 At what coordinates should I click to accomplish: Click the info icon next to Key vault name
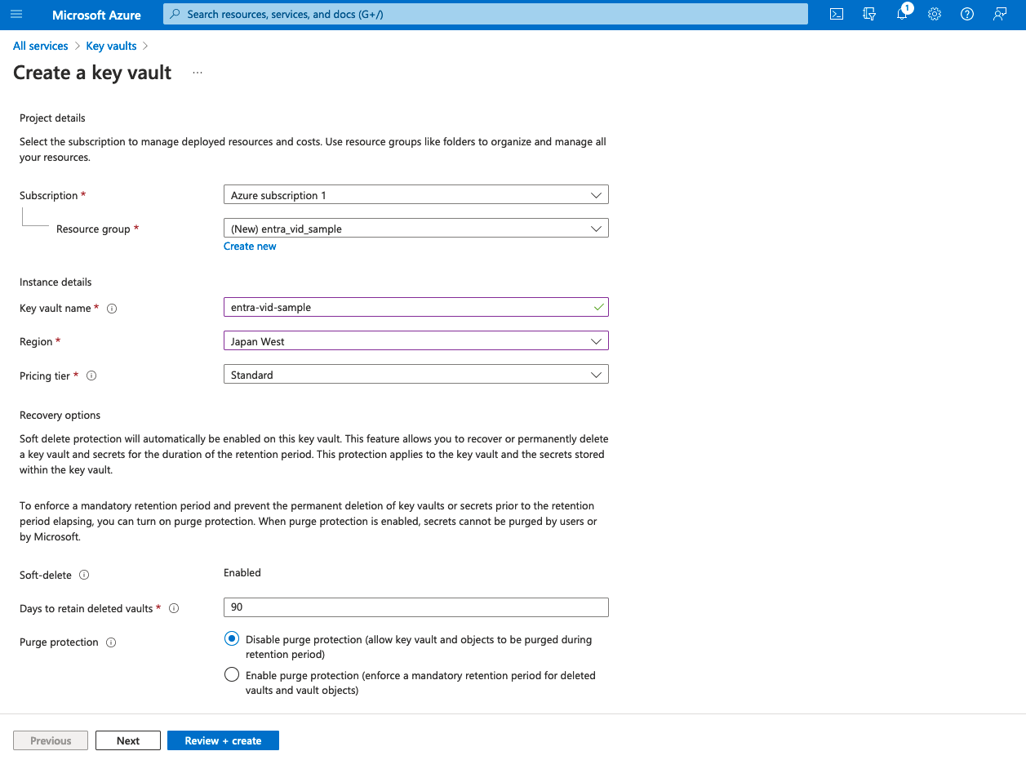[x=112, y=309]
